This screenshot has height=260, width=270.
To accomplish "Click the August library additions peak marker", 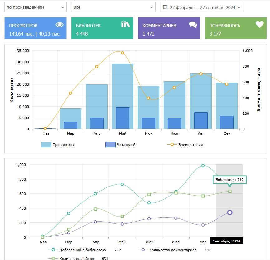I will [203, 166].
